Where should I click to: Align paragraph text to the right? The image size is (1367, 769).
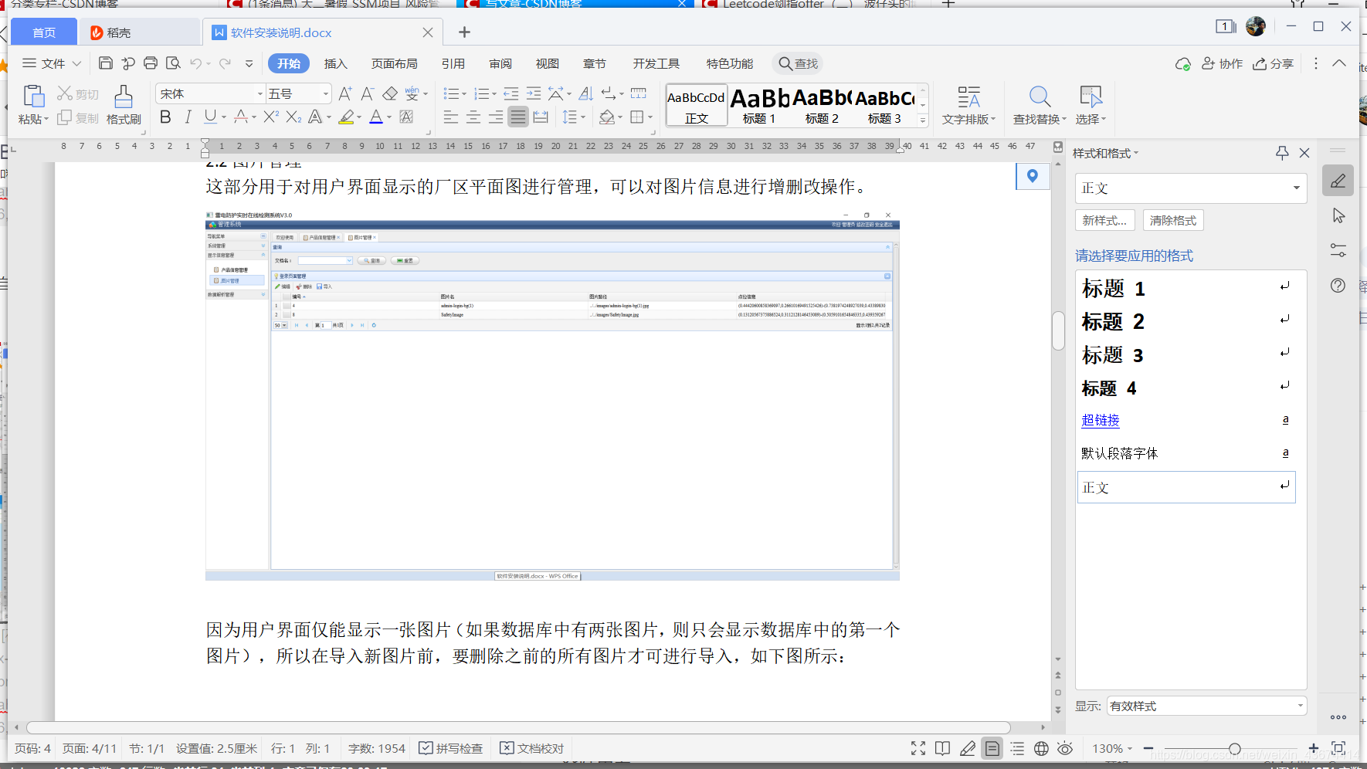496,117
